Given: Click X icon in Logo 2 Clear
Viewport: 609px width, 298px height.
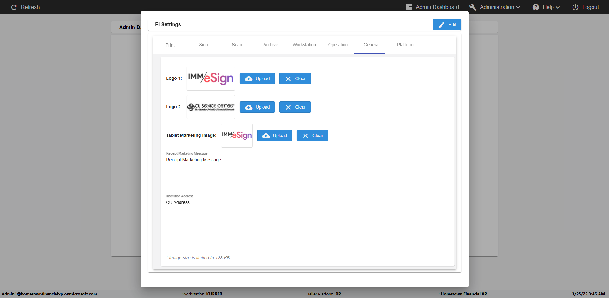Looking at the screenshot, I should 288,107.
